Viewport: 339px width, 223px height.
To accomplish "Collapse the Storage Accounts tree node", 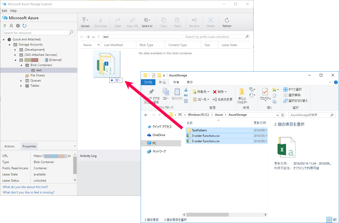I will (x=10, y=44).
